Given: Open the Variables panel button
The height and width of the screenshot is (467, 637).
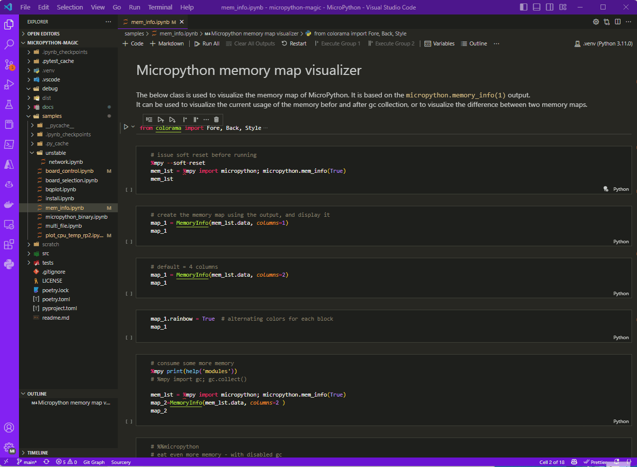Looking at the screenshot, I should 439,43.
